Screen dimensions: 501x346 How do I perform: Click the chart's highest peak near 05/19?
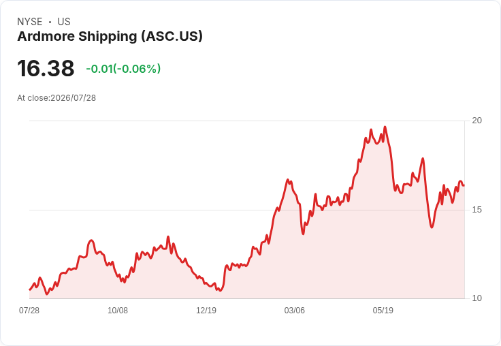385,127
